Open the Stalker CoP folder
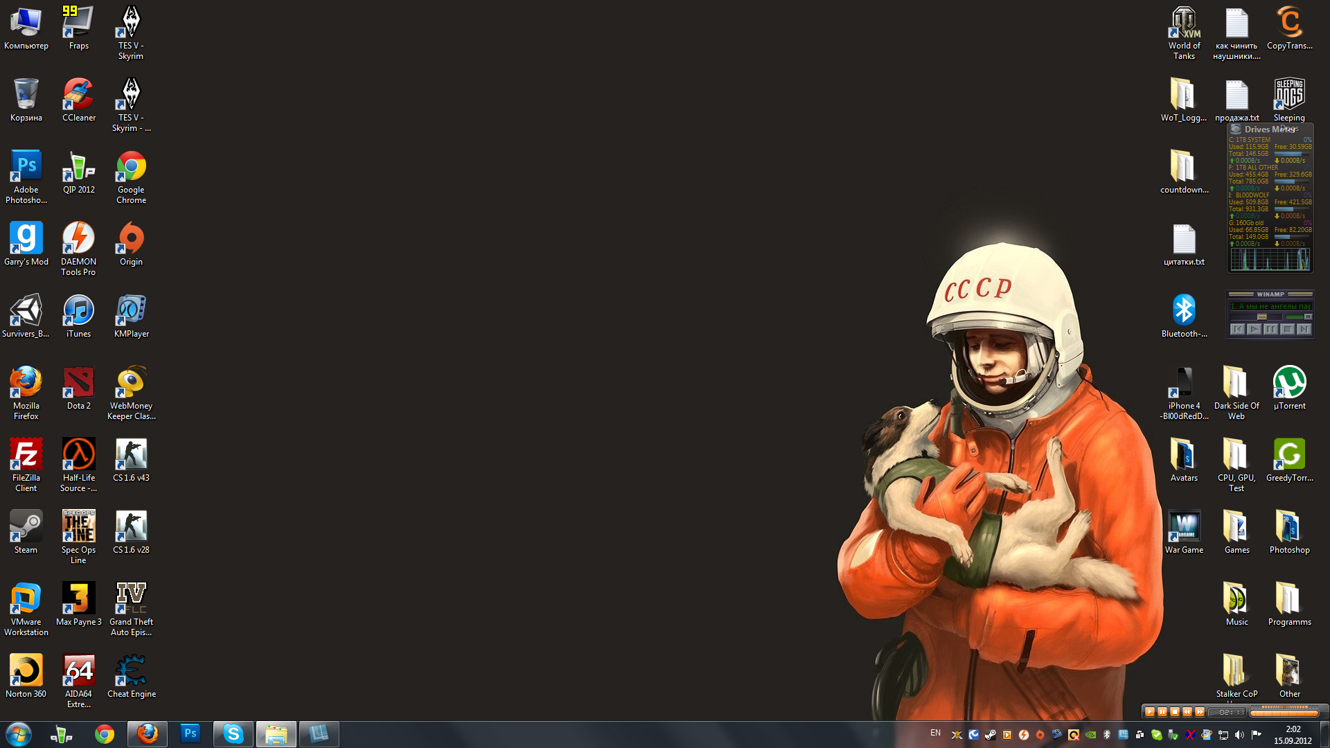The height and width of the screenshot is (748, 1330). pos(1236,677)
